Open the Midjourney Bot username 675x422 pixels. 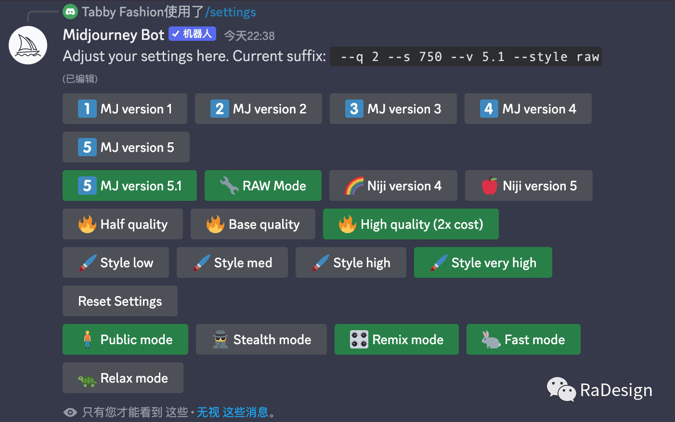[x=114, y=35]
